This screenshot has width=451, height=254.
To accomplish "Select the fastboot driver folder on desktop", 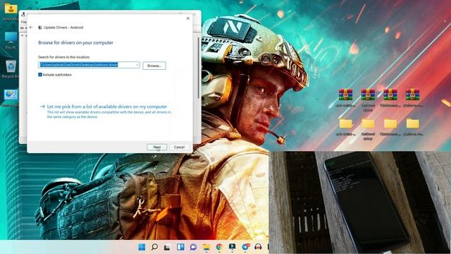I will (x=368, y=128).
